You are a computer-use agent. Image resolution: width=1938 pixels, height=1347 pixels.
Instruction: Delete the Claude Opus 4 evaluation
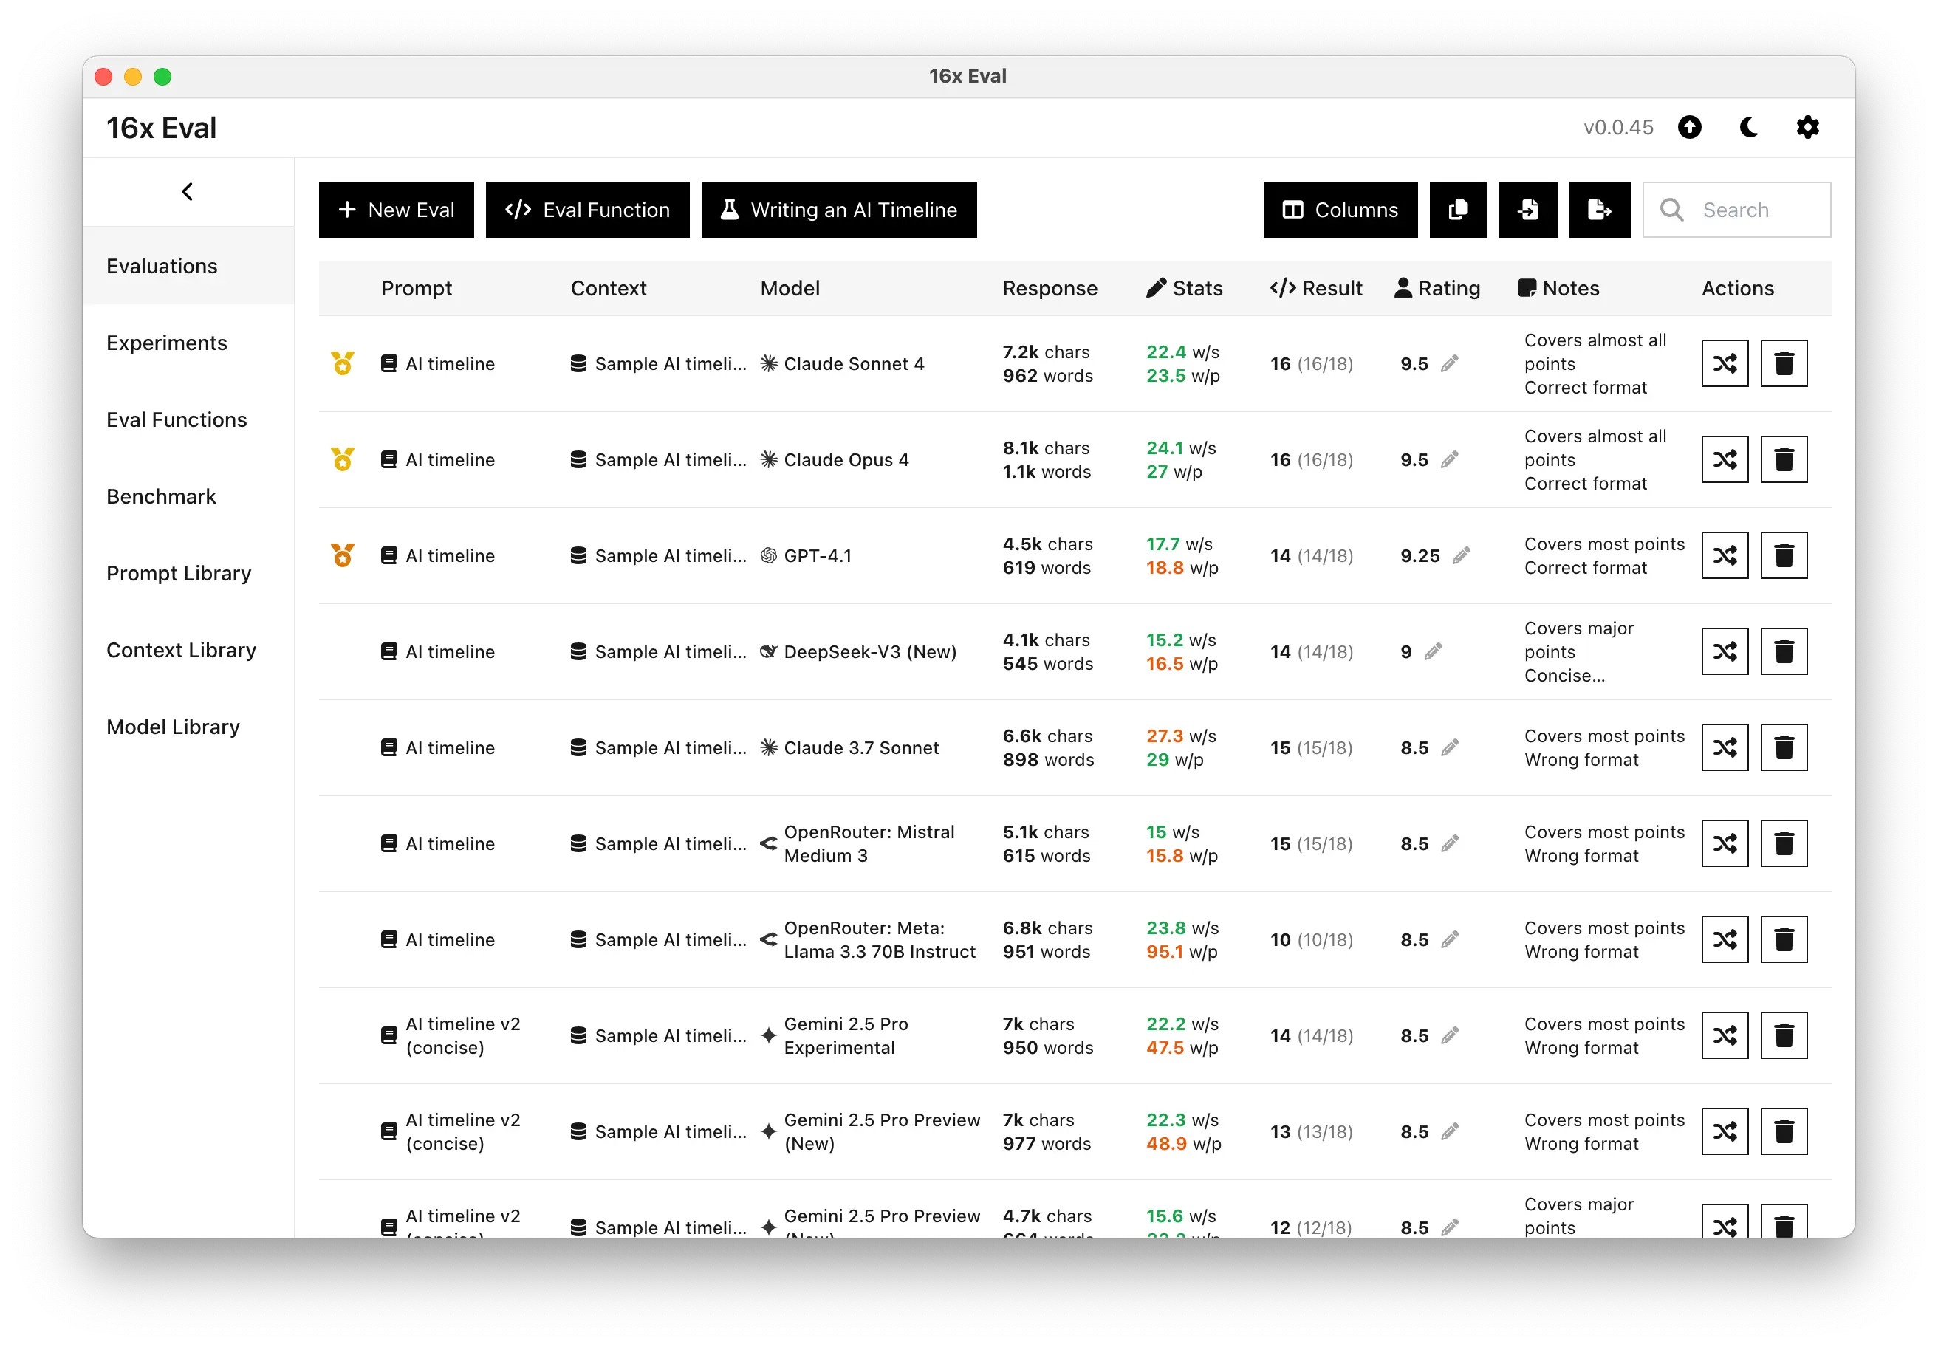tap(1784, 460)
